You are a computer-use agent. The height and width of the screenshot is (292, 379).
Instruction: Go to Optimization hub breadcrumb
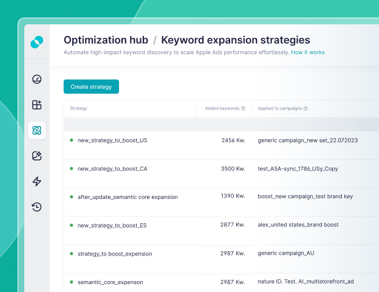coord(106,40)
